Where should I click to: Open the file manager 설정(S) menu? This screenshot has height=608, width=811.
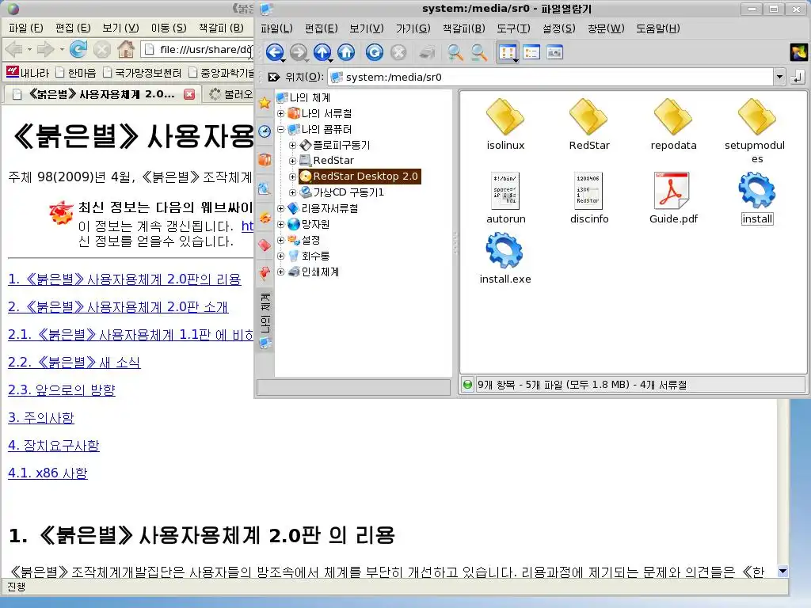(558, 28)
